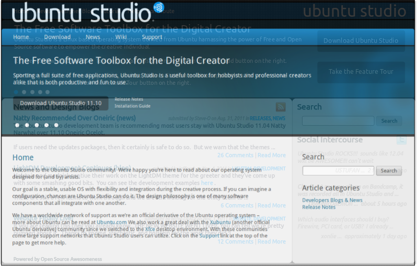Image resolution: width=417 pixels, height=266 pixels.
Task: Click the faded search field in the blue sidebar
Action: 338,121
